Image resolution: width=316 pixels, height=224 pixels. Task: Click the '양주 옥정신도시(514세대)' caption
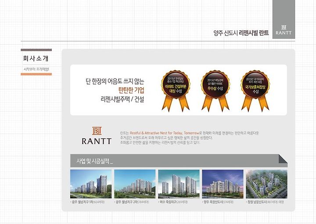(218, 202)
